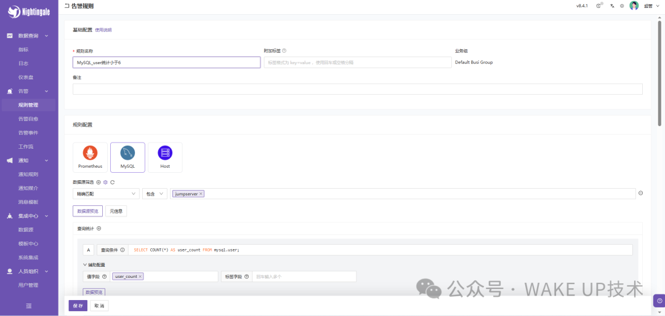Click the 数据查询 chart icon in the sidebar
Viewport: 665px width, 316px height.
pyautogui.click(x=10, y=36)
